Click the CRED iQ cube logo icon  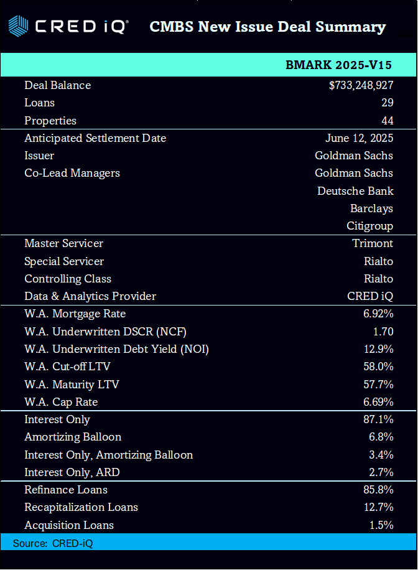(18, 26)
